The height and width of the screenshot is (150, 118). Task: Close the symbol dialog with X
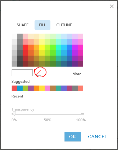pyautogui.click(x=112, y=6)
